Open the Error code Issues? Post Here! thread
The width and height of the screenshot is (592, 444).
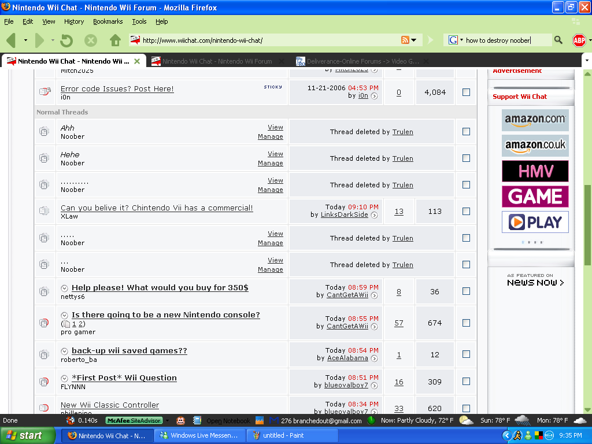117,88
